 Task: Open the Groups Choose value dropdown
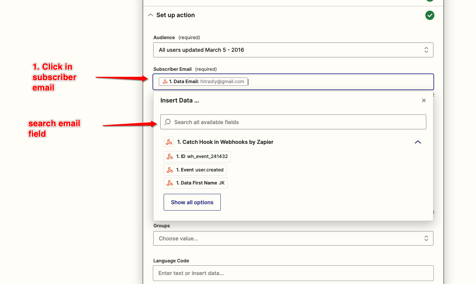pyautogui.click(x=293, y=239)
